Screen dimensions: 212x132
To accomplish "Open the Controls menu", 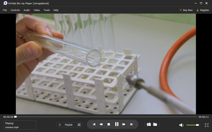I will click(15, 10).
